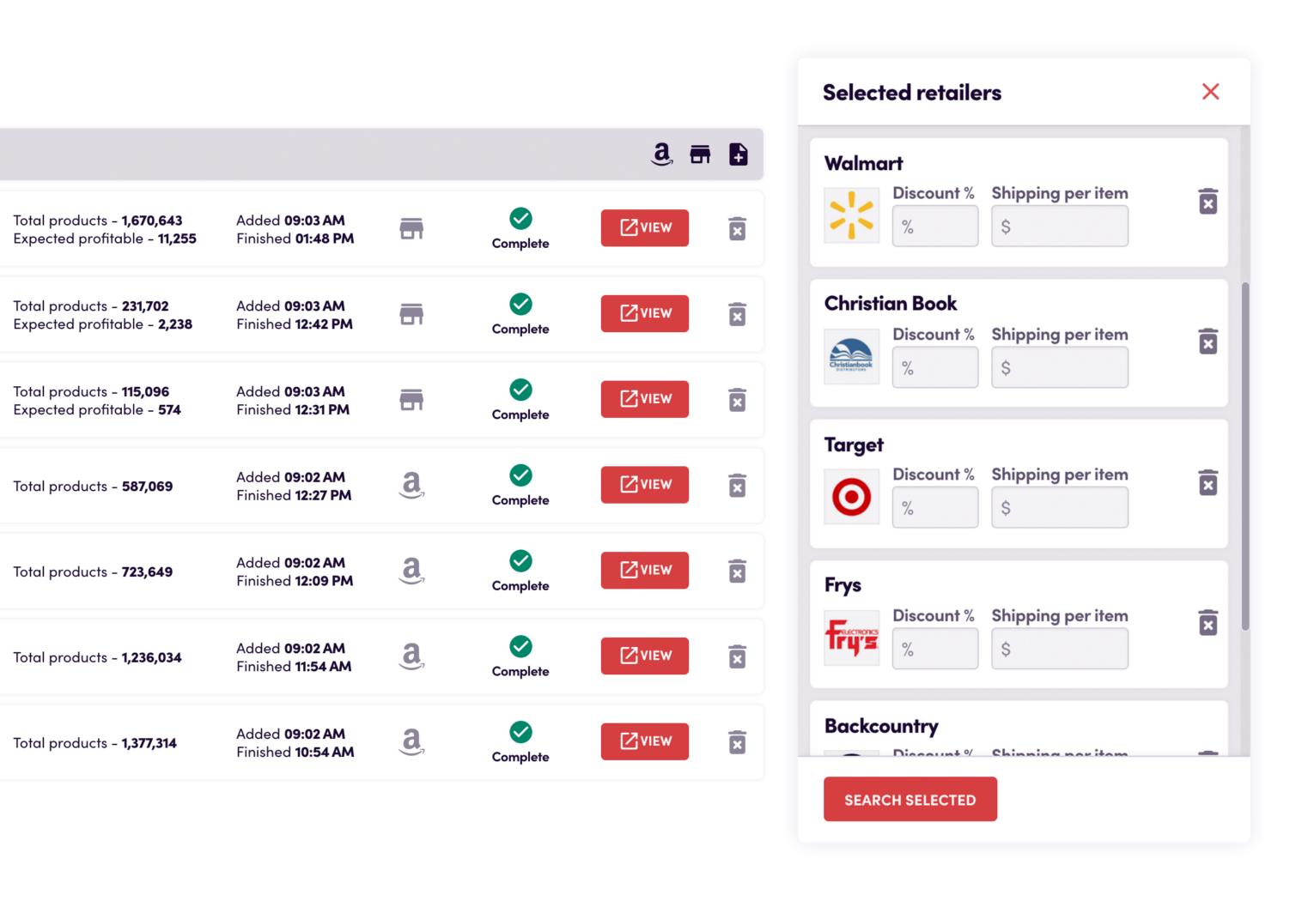Remove Target from selected retailers
The image size is (1308, 901).
coord(1208,482)
